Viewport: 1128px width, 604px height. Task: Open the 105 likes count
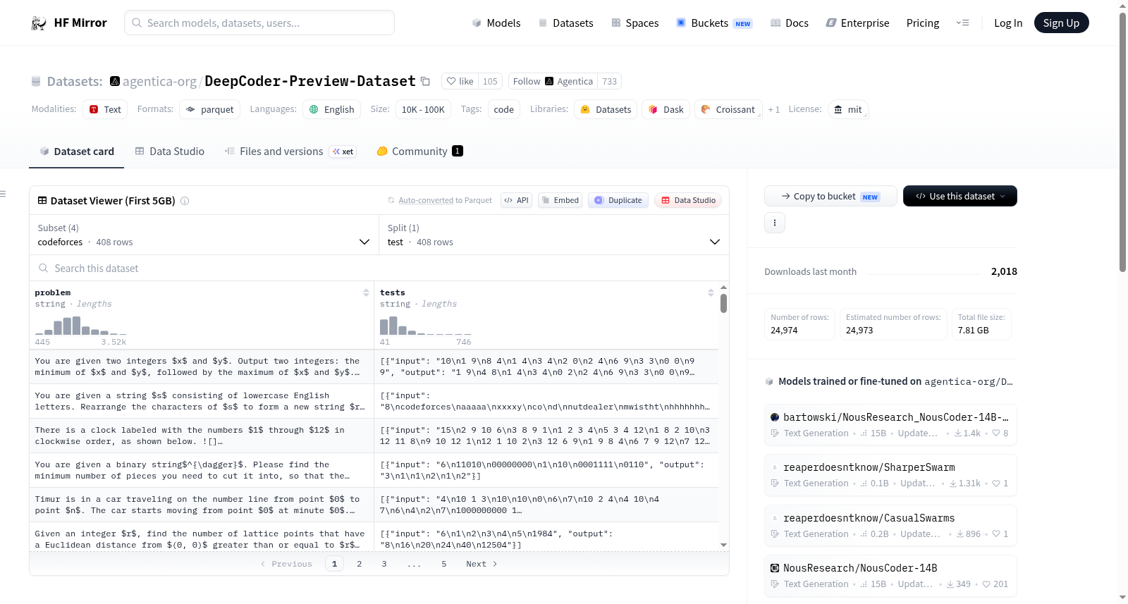point(490,81)
